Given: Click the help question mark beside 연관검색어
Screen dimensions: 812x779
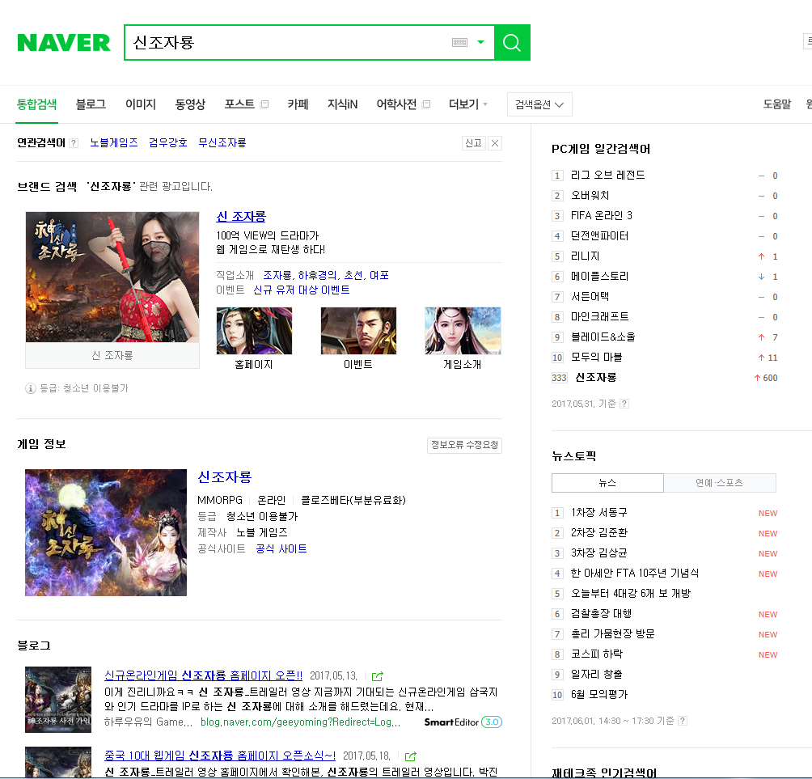Looking at the screenshot, I should [74, 143].
